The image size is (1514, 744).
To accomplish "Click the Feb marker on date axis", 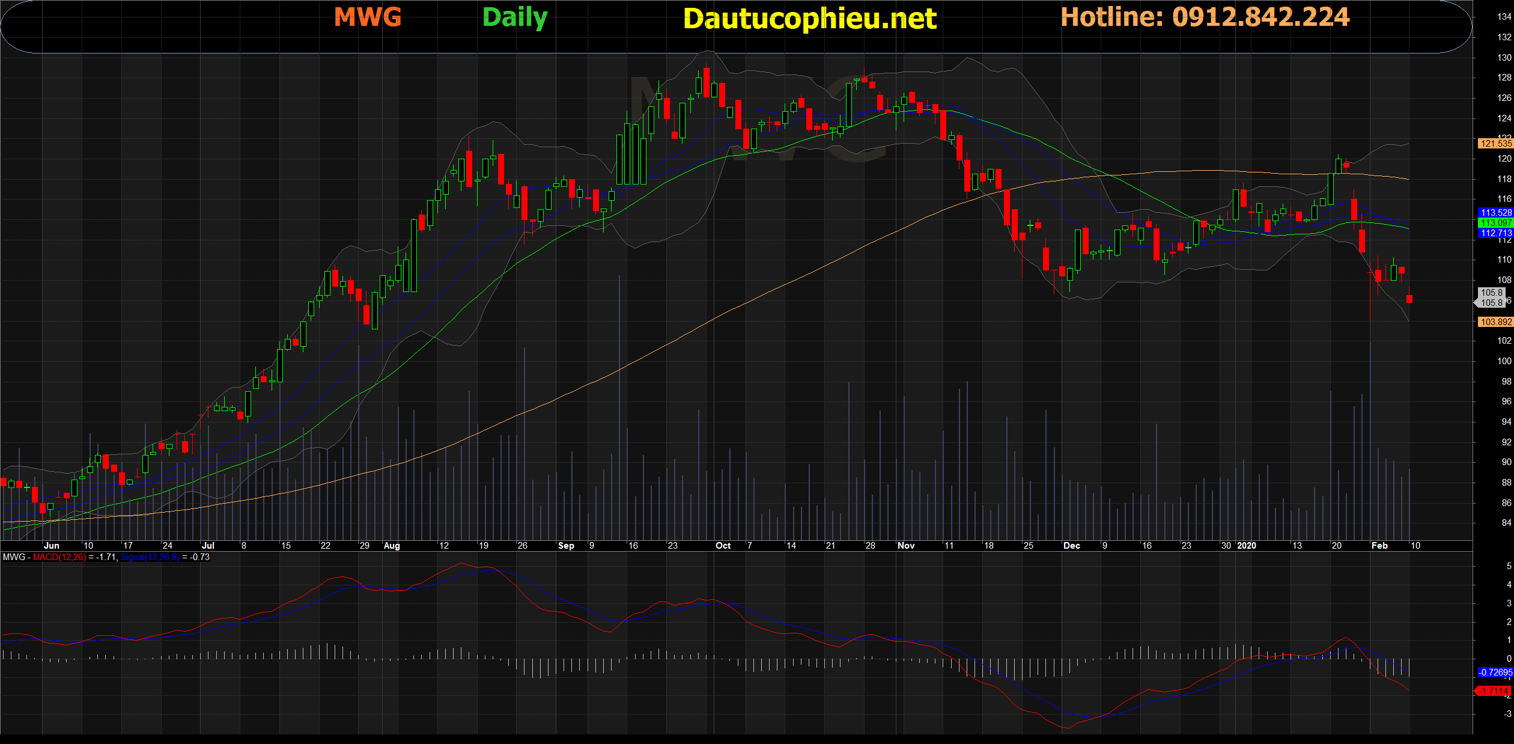I will (1379, 546).
